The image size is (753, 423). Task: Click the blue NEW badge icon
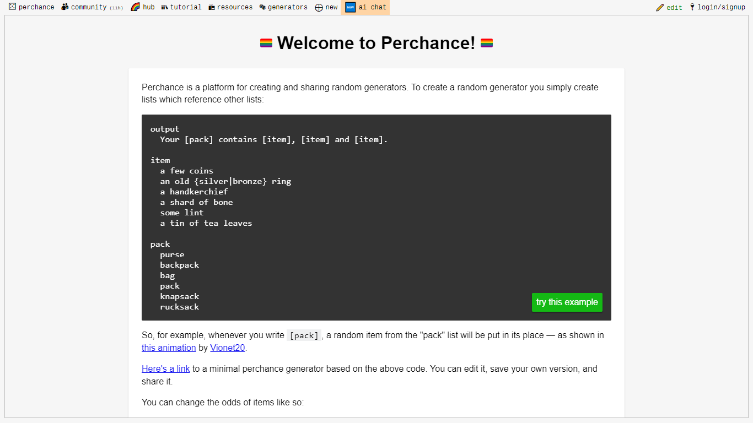[x=350, y=7]
